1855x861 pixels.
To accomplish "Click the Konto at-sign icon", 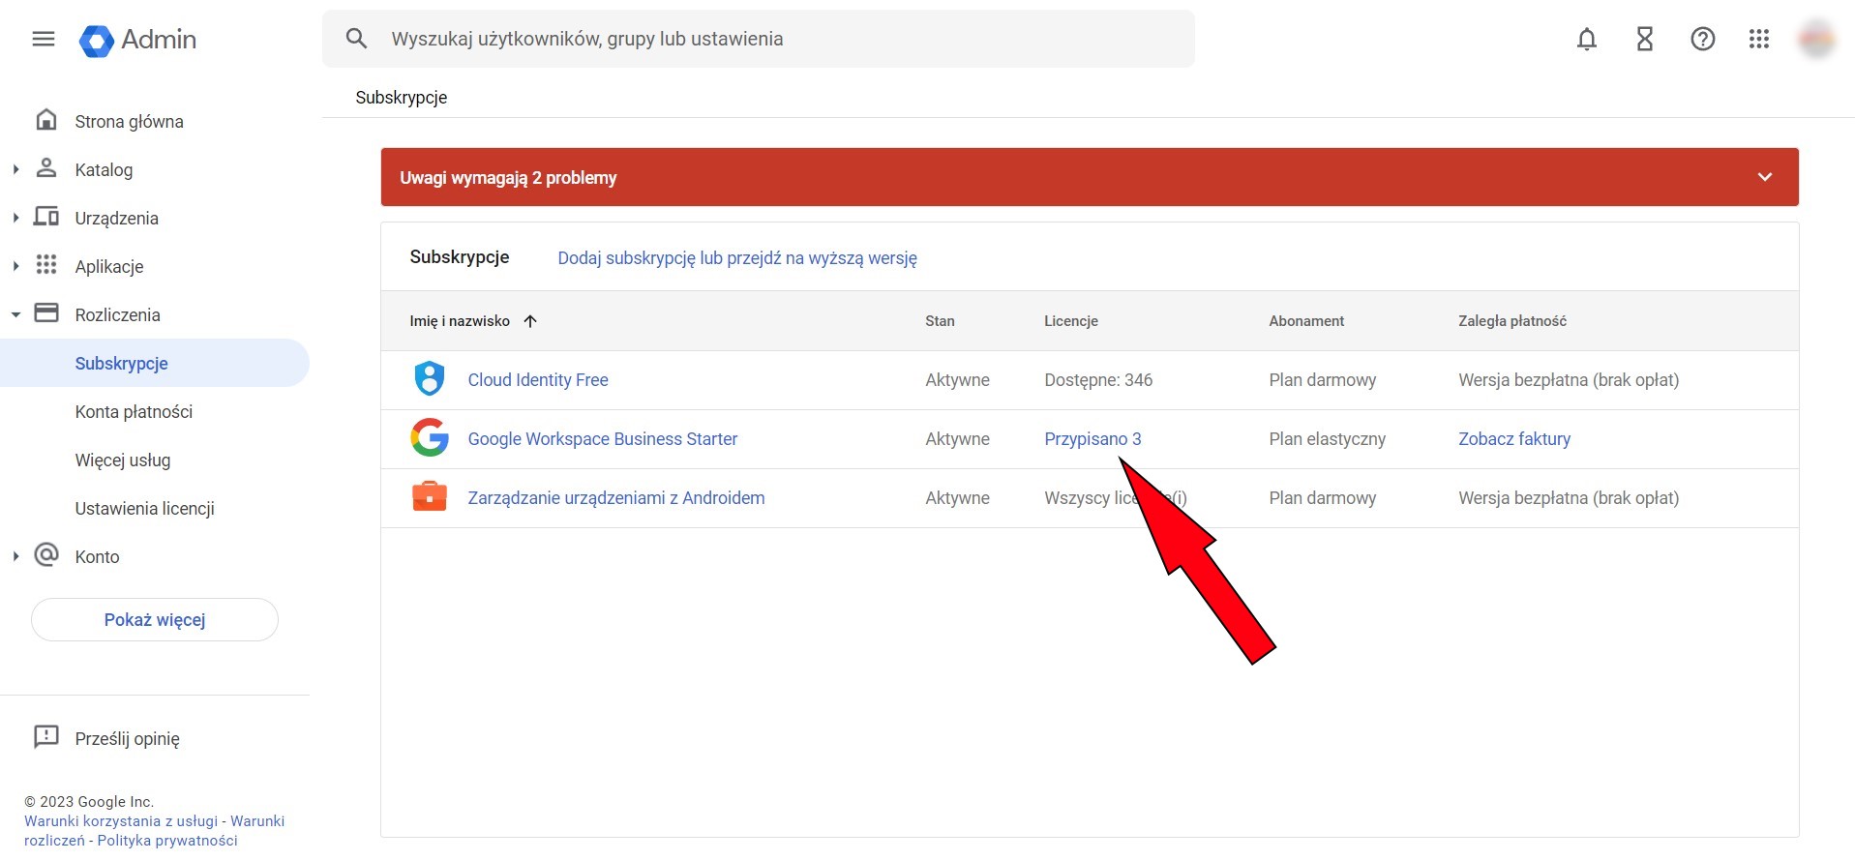I will tap(46, 555).
